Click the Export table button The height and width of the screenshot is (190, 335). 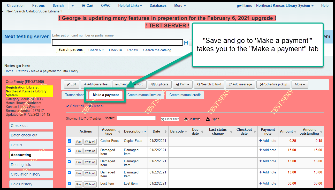(212, 119)
